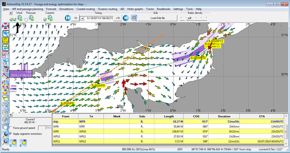Image resolution: width=290 pixels, height=153 pixels.
Task: Open the AIS menu
Action: tap(122, 9)
